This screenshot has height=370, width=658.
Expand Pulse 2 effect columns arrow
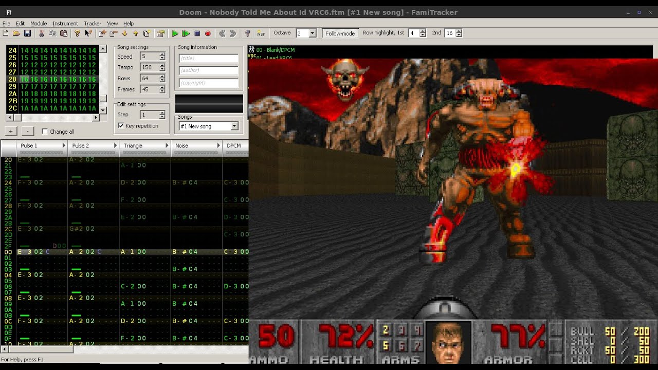tap(115, 146)
